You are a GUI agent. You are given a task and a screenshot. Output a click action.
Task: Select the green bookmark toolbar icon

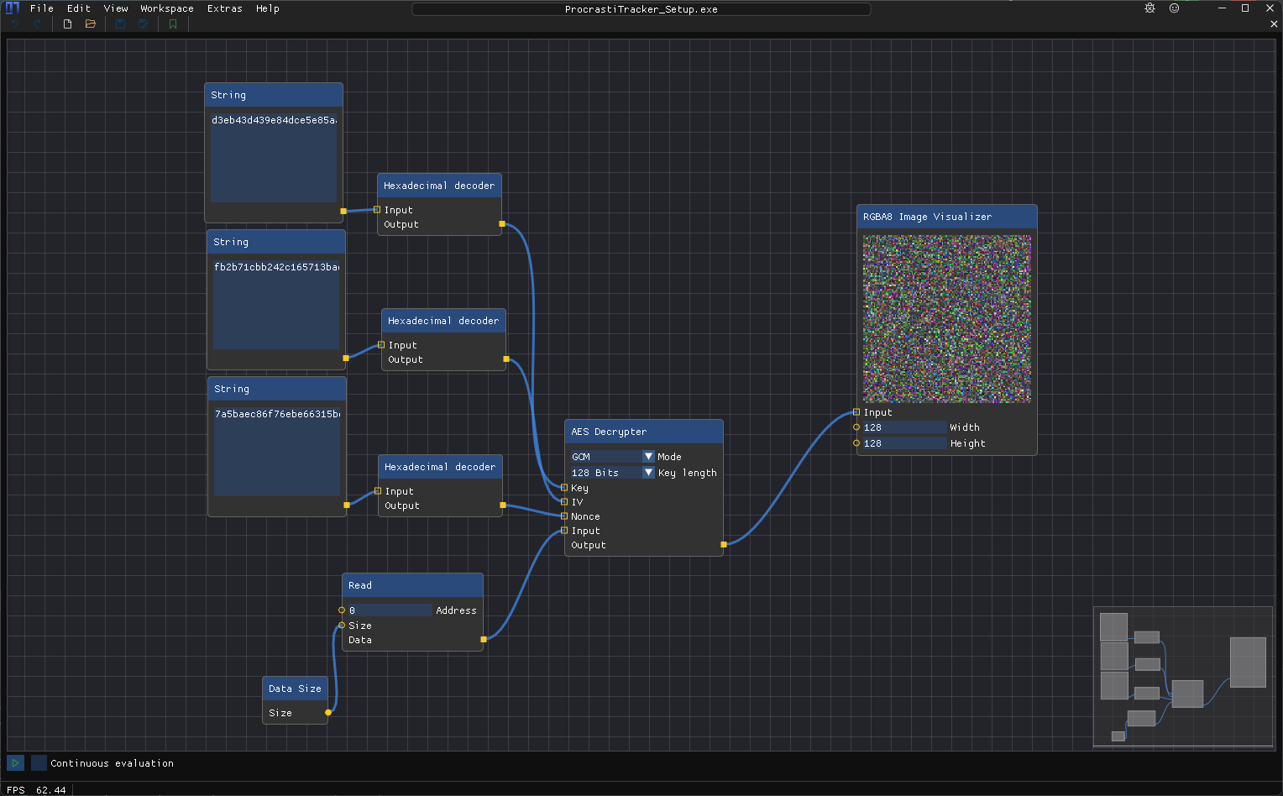point(172,24)
